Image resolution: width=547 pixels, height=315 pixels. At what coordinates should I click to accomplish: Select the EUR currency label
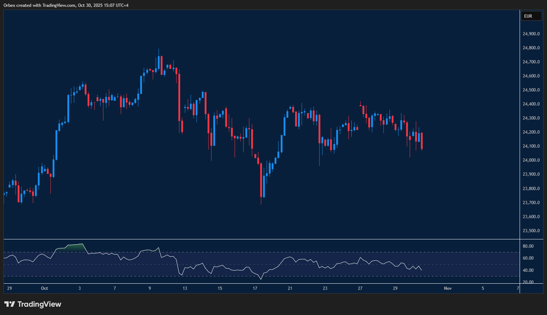[x=531, y=15]
